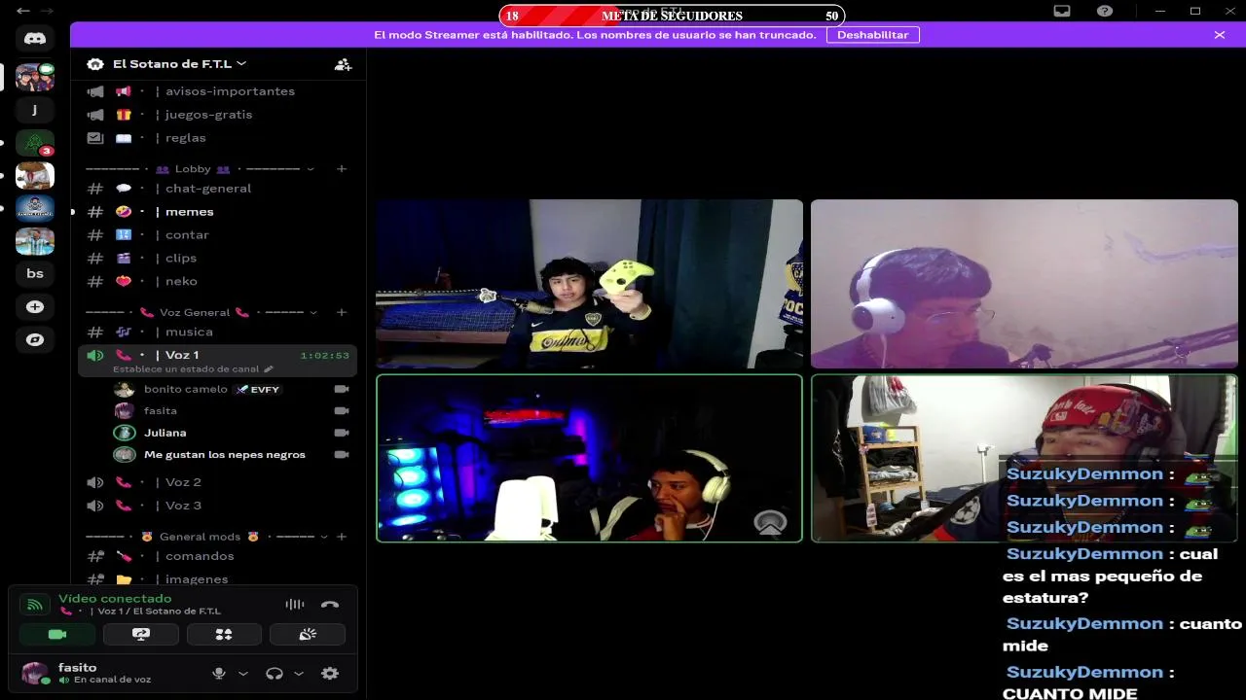
Task: Focus the video with the green controller
Action: (x=589, y=284)
